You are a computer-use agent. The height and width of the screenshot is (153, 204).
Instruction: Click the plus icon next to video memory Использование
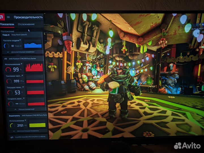(25, 120)
